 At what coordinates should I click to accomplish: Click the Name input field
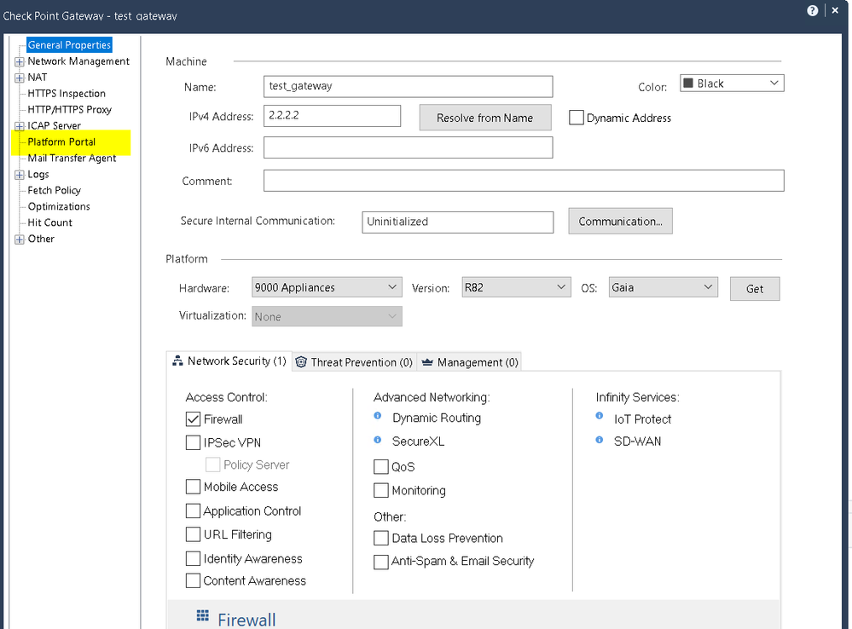tap(408, 86)
